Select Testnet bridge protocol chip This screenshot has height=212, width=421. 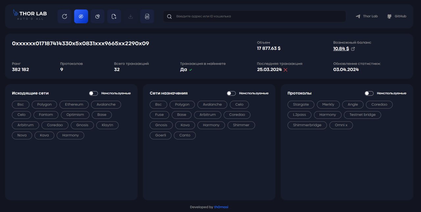pos(362,115)
